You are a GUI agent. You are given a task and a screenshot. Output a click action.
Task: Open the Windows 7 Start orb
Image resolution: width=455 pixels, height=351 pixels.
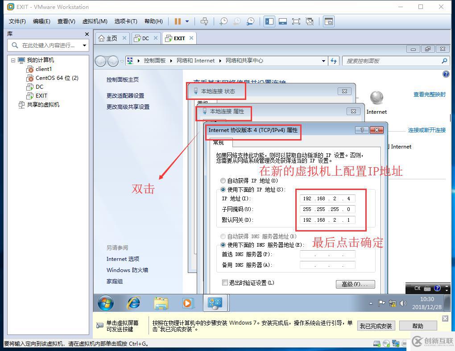(106, 303)
